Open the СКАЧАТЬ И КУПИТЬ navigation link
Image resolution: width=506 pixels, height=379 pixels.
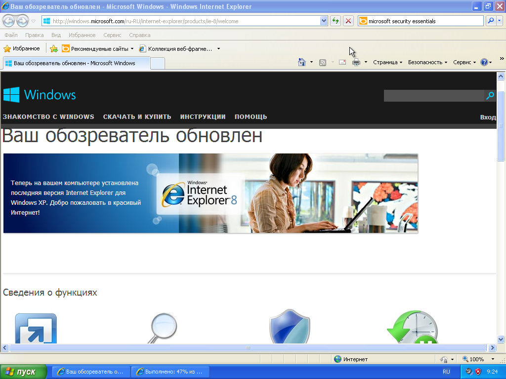(137, 117)
